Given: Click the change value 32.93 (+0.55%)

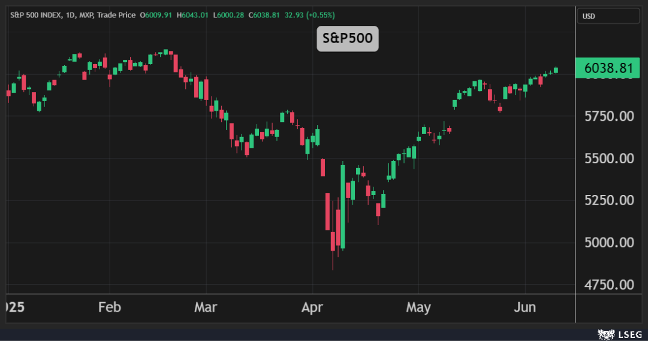Looking at the screenshot, I should 309,16.
